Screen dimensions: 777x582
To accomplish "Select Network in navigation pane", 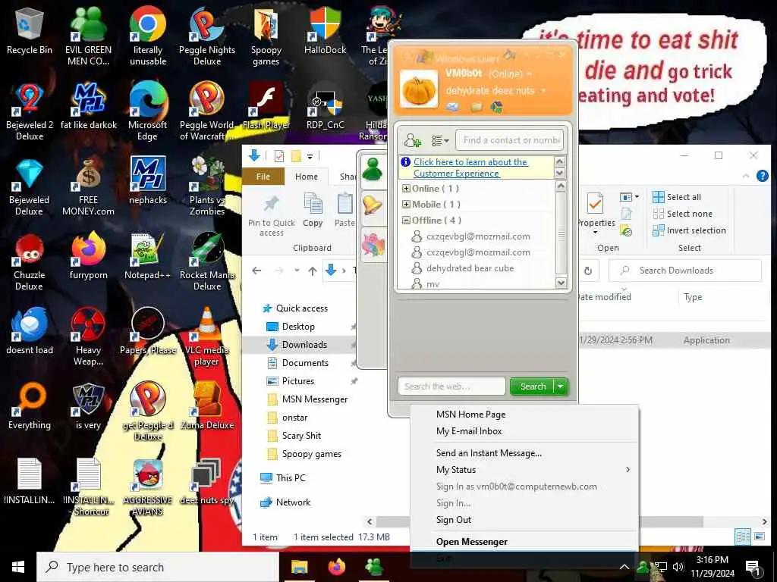I will tap(292, 502).
